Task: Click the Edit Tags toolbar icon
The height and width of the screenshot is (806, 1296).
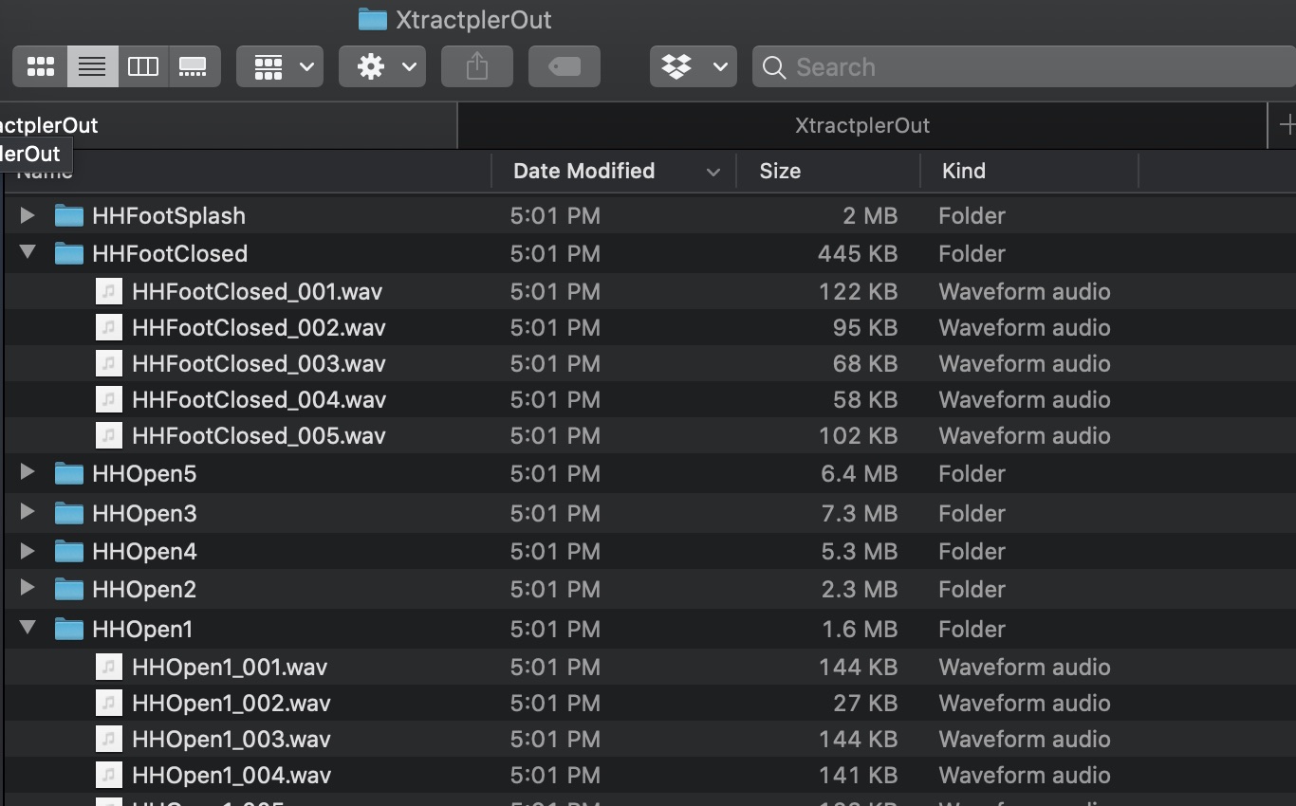Action: tap(564, 66)
